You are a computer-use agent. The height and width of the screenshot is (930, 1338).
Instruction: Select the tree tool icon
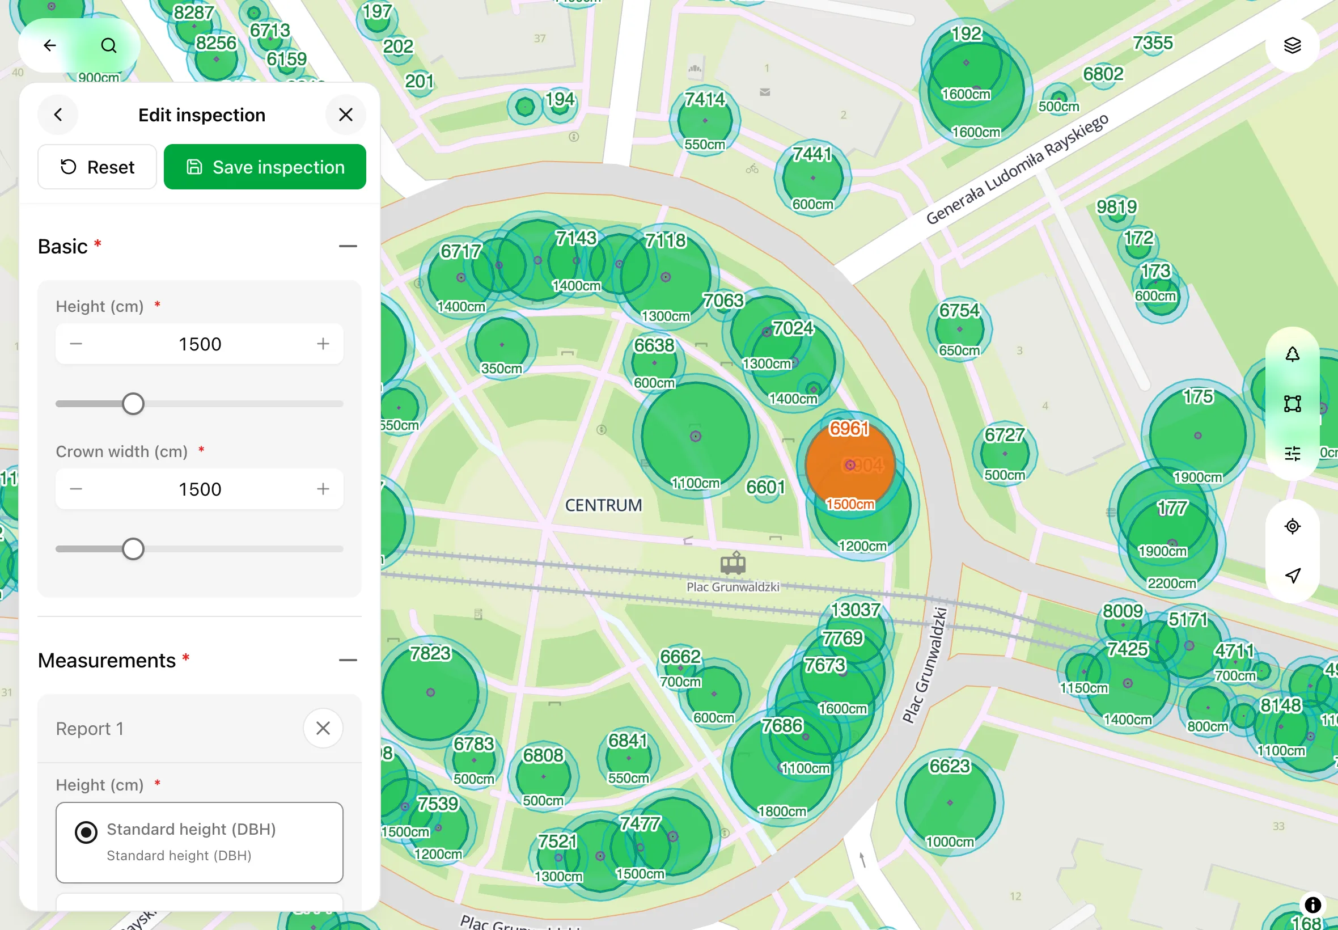tap(1292, 354)
